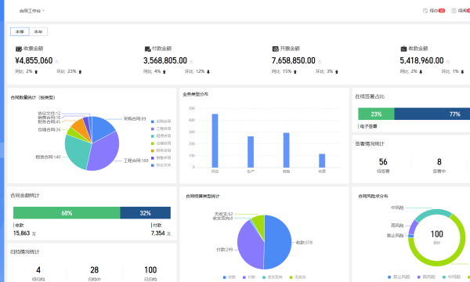The height and width of the screenshot is (282, 470).
Task: Click the 100 已归档 count
Action: click(x=150, y=270)
